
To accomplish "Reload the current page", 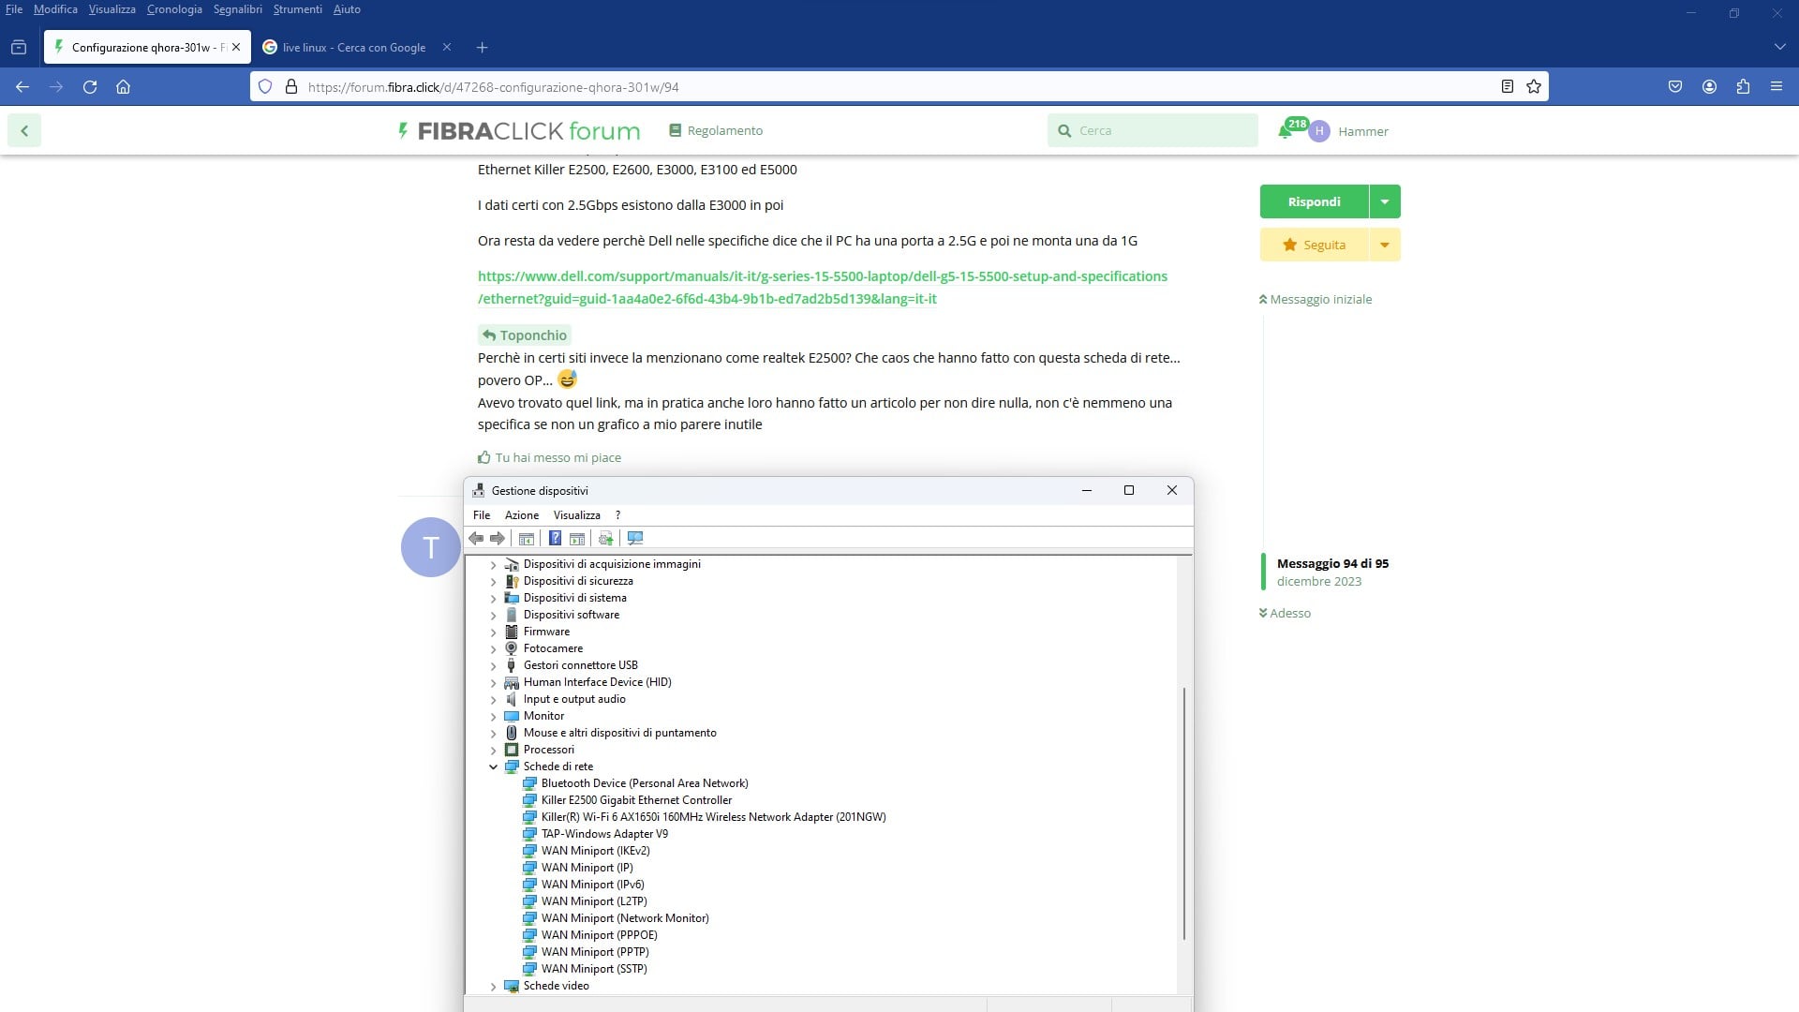I will click(x=90, y=86).
